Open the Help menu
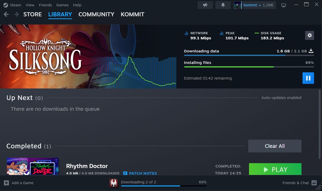Viewport: 322px width, 191px height. [x=77, y=5]
